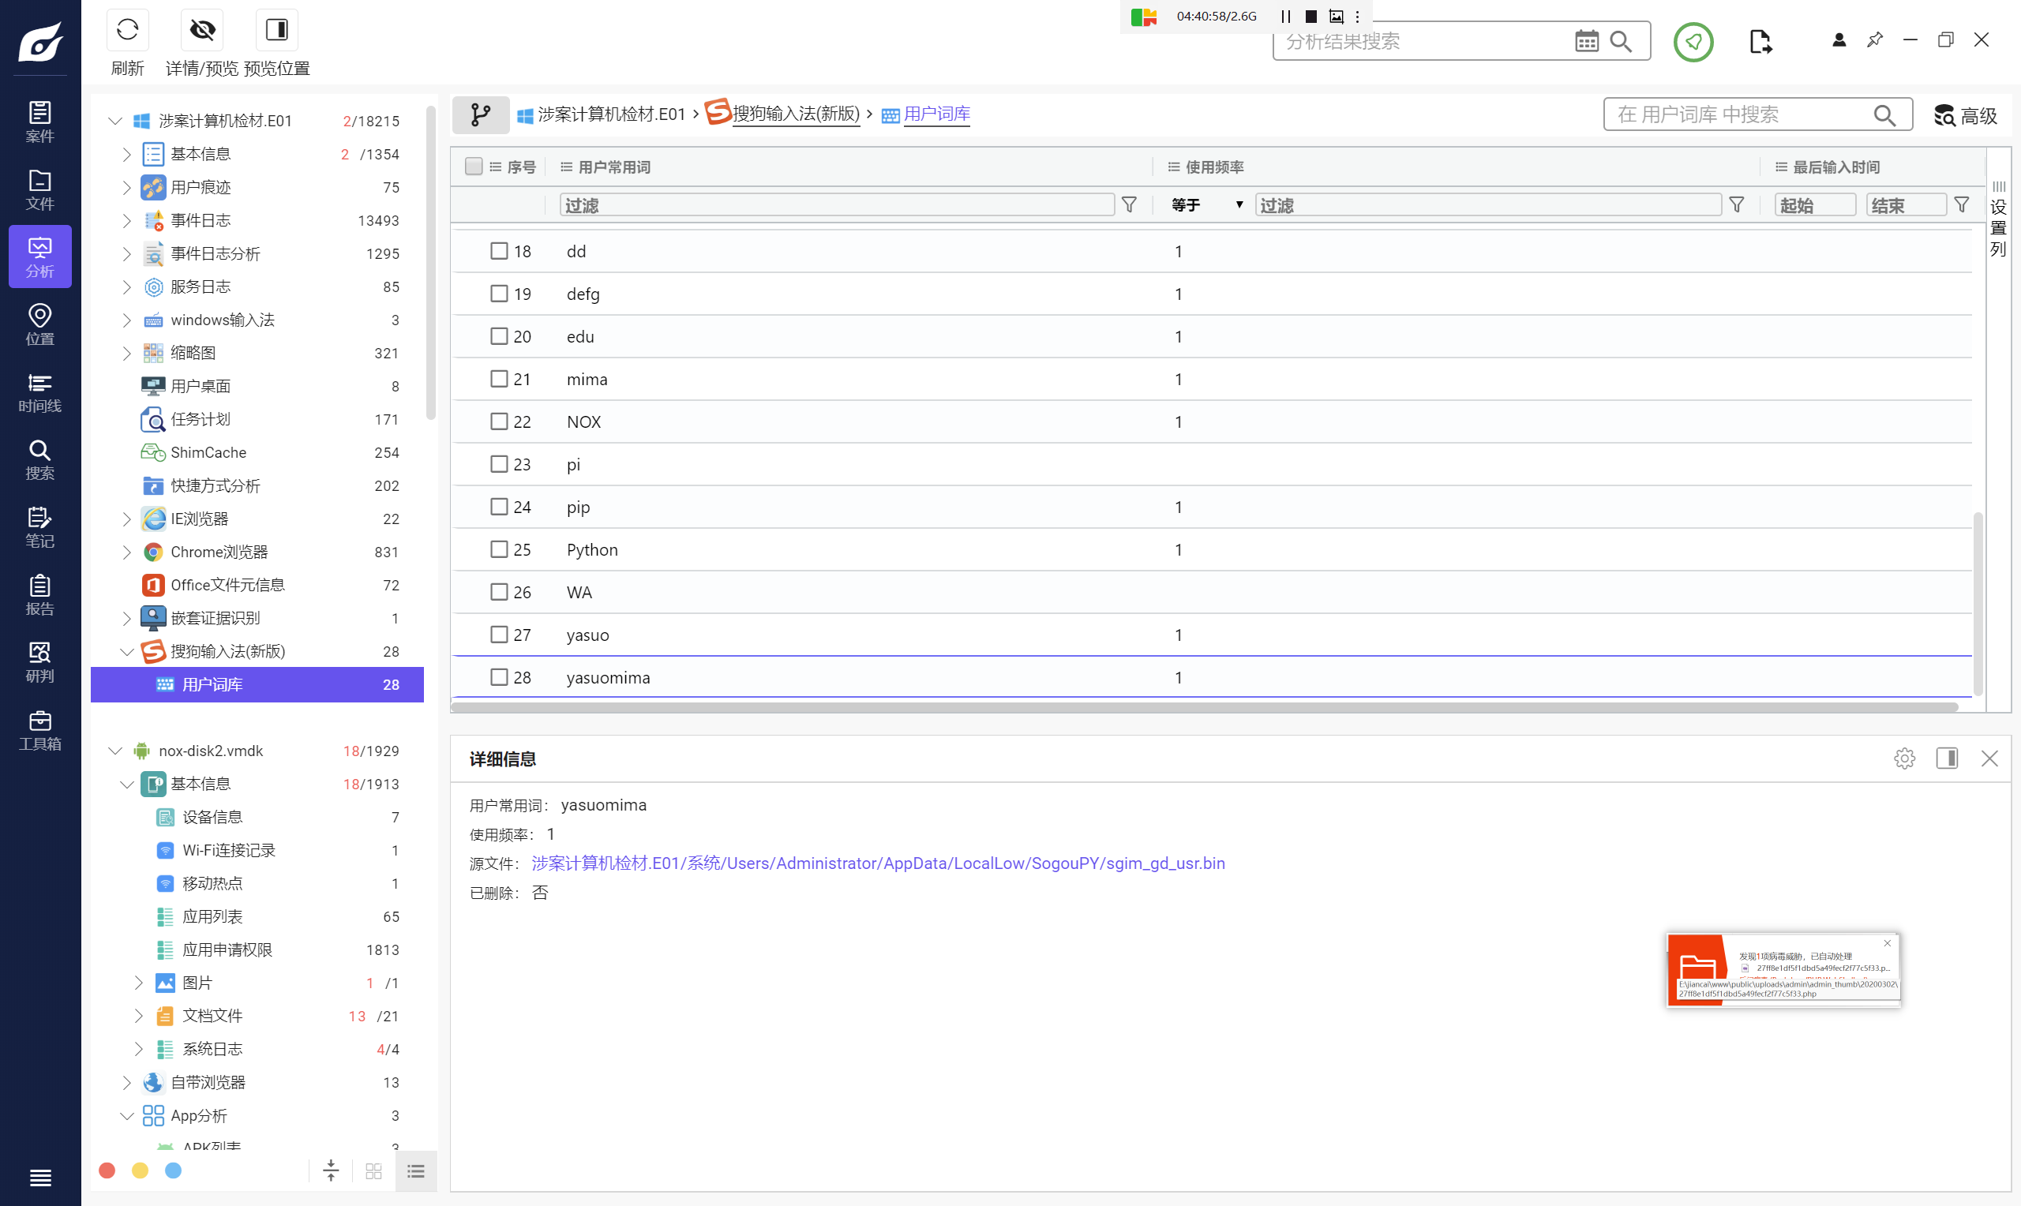Open the 等于 comparison dropdown
Screen dimensions: 2021x1206
[x=1207, y=204]
